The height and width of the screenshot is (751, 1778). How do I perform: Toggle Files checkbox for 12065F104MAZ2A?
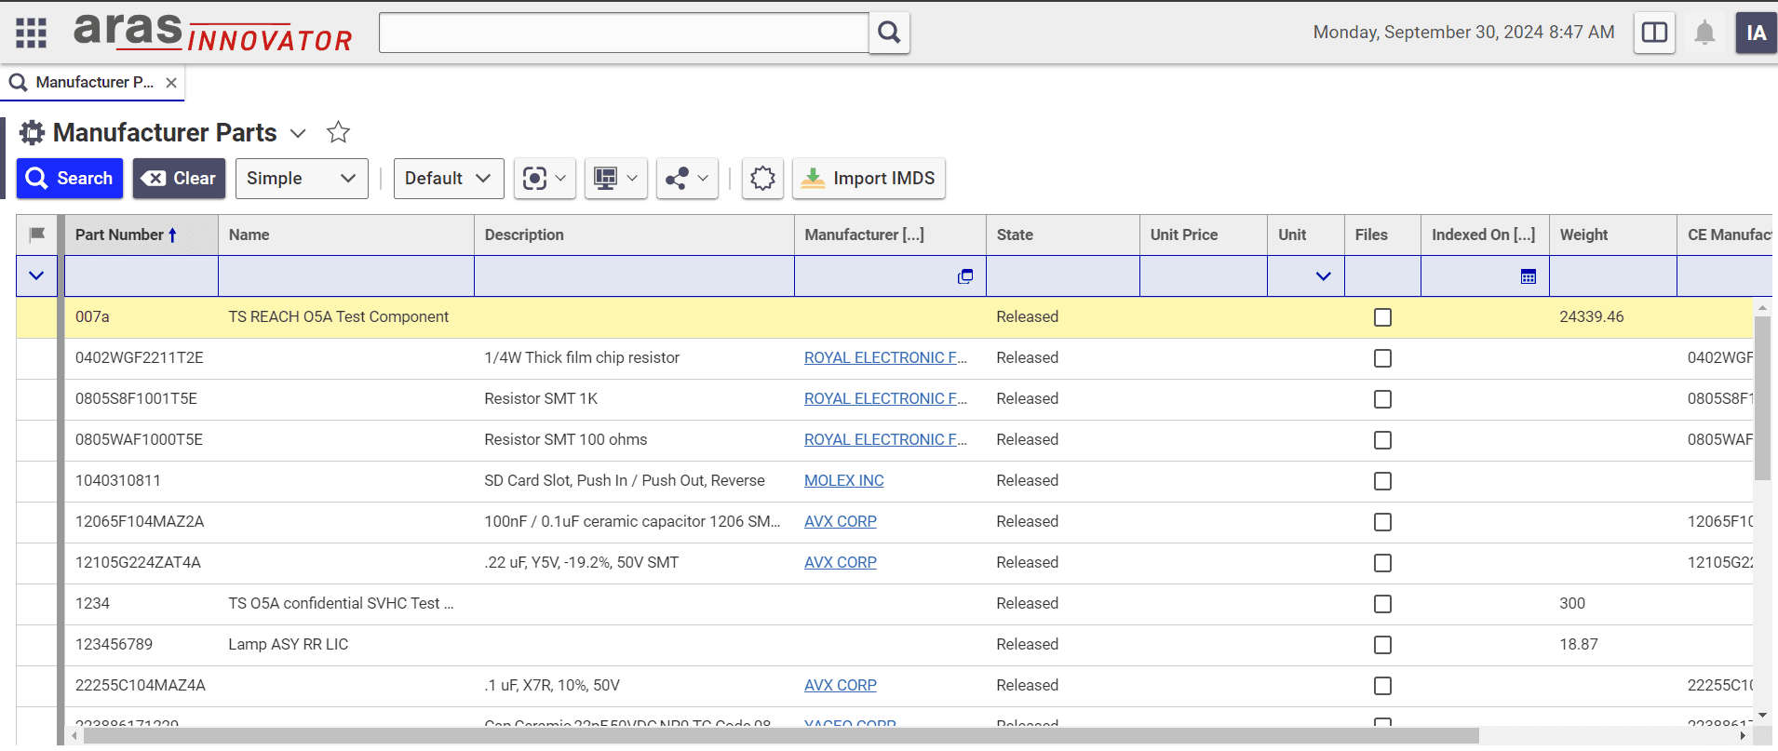pyautogui.click(x=1382, y=522)
